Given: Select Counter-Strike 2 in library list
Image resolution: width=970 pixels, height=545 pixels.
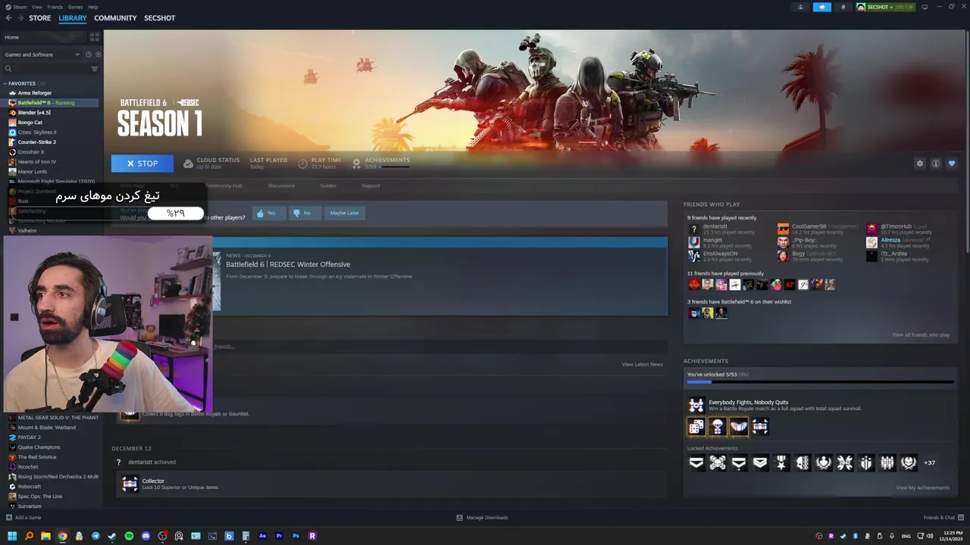Looking at the screenshot, I should [x=37, y=142].
